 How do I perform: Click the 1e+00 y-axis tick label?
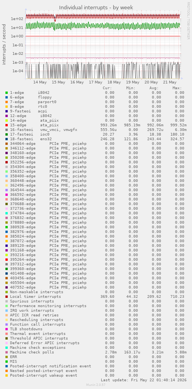(17, 36)
